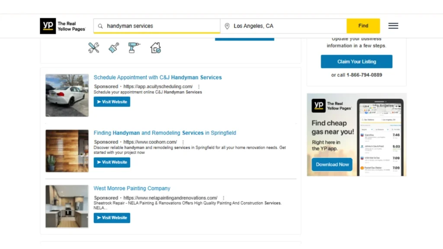
Task: Open the three-dot menu on West Monroe Painting listing
Action: click(x=223, y=198)
